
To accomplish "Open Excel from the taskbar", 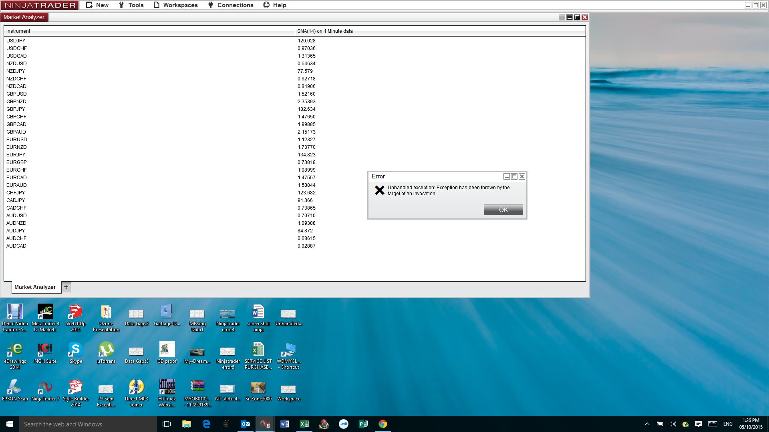I will click(304, 424).
